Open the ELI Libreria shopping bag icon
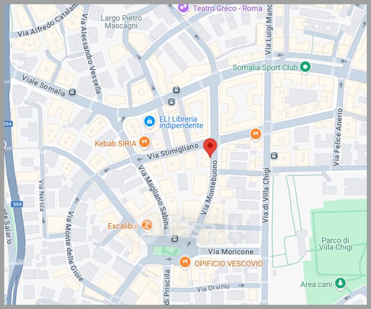 click(149, 122)
